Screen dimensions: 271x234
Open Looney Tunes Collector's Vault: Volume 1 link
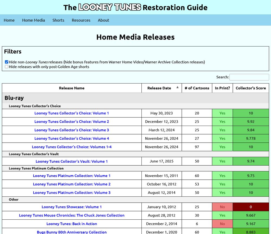tap(72, 162)
